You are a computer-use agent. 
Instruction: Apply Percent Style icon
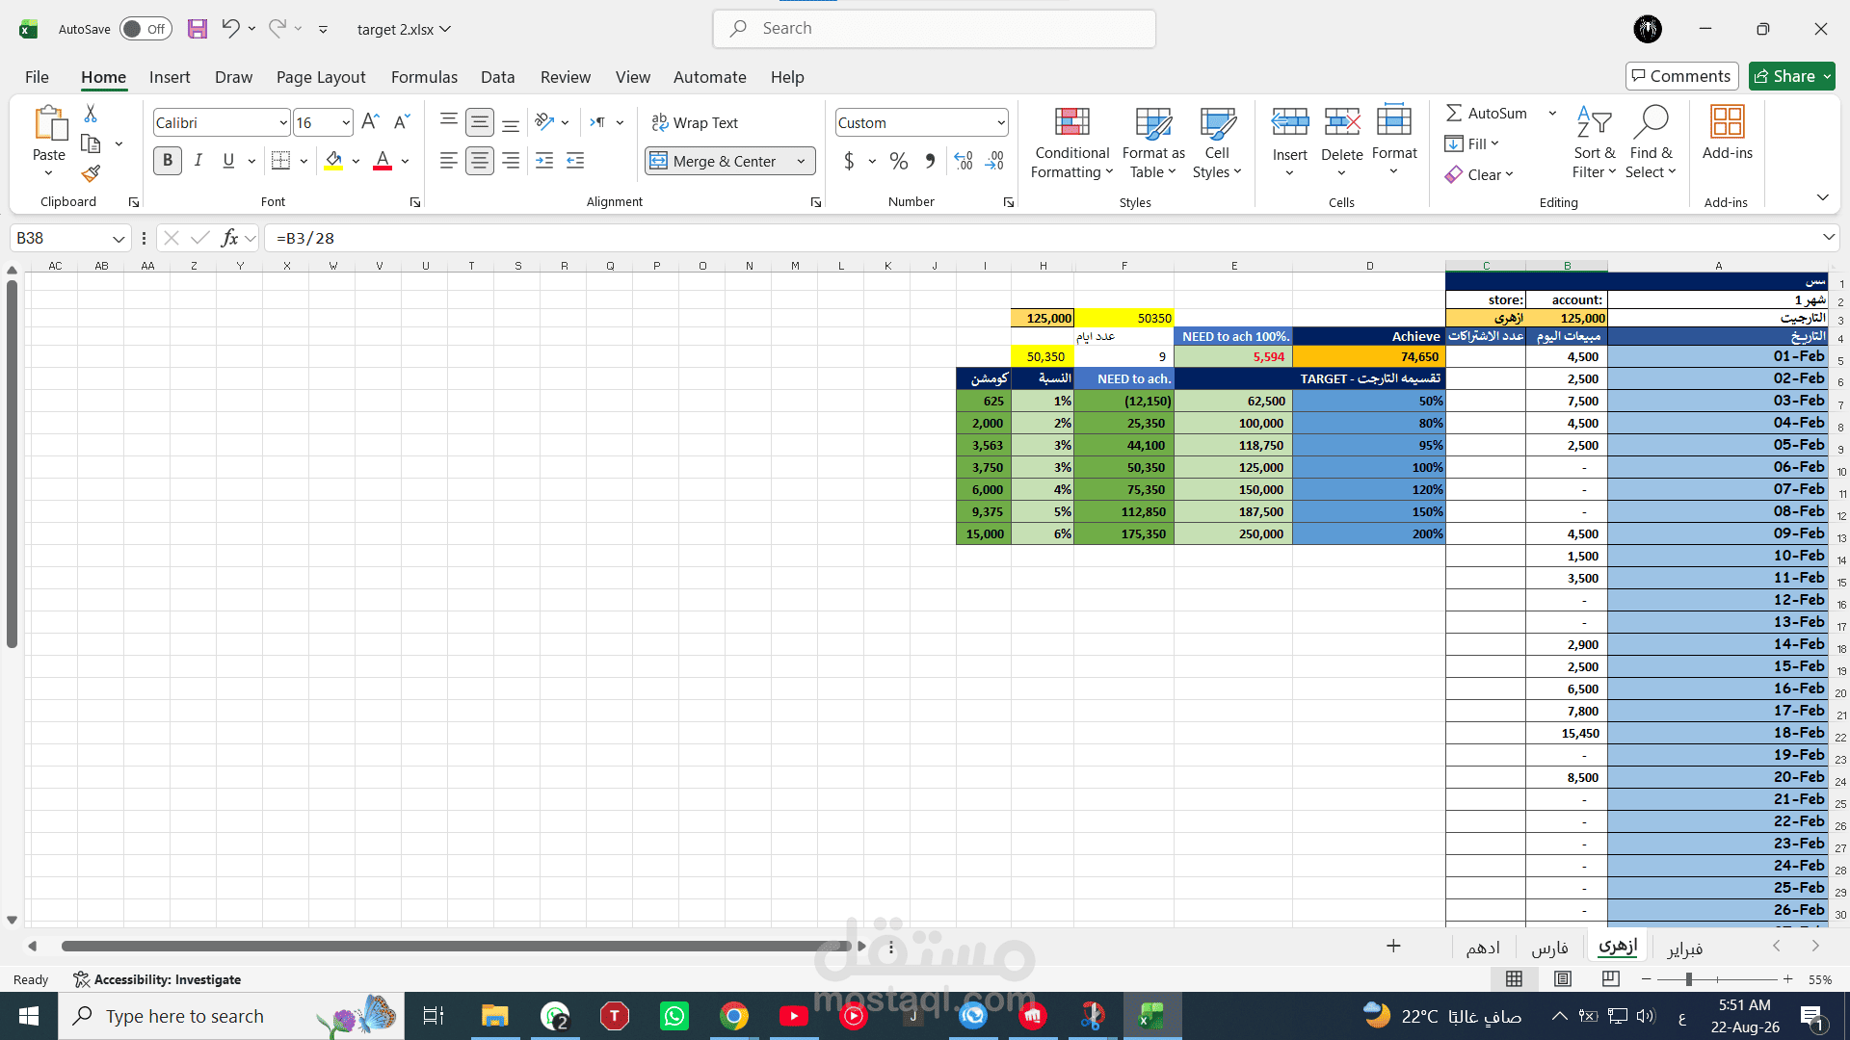(899, 161)
